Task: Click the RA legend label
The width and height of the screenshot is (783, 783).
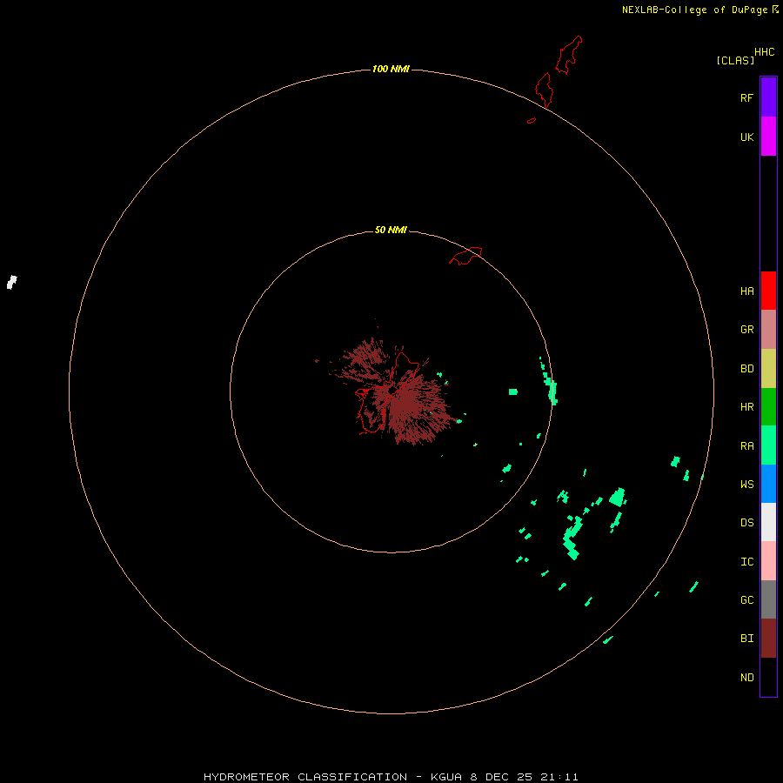Action: (x=746, y=446)
